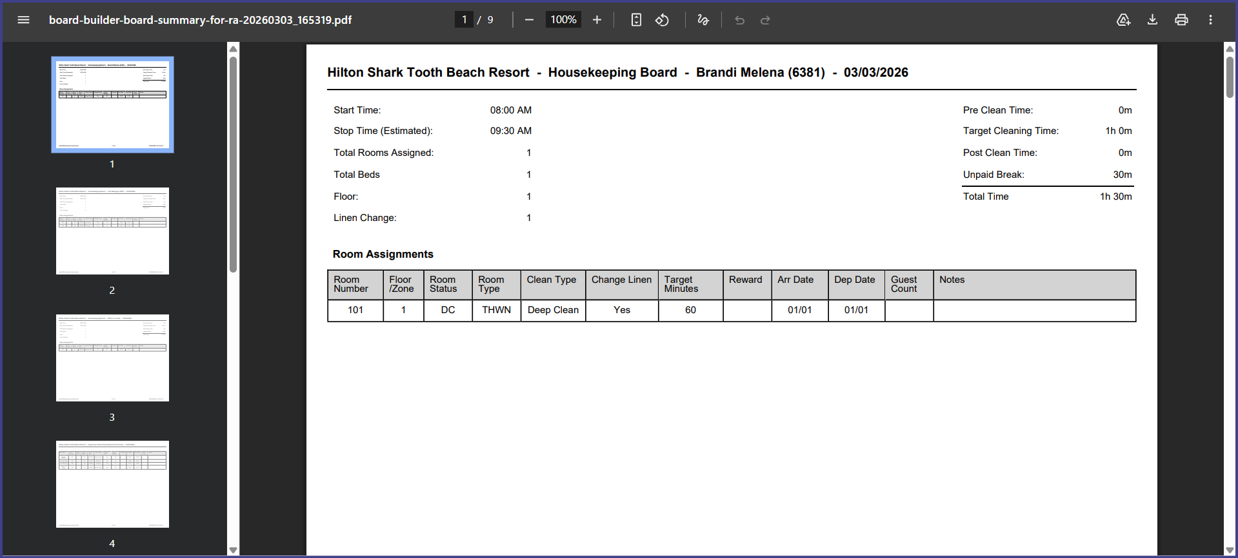Click thumbnail sidebar scroll down arrow
Image resolution: width=1238 pixels, height=558 pixels.
[x=234, y=550]
